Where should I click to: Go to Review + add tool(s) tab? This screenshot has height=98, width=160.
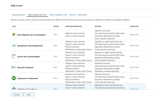[x=78, y=15]
